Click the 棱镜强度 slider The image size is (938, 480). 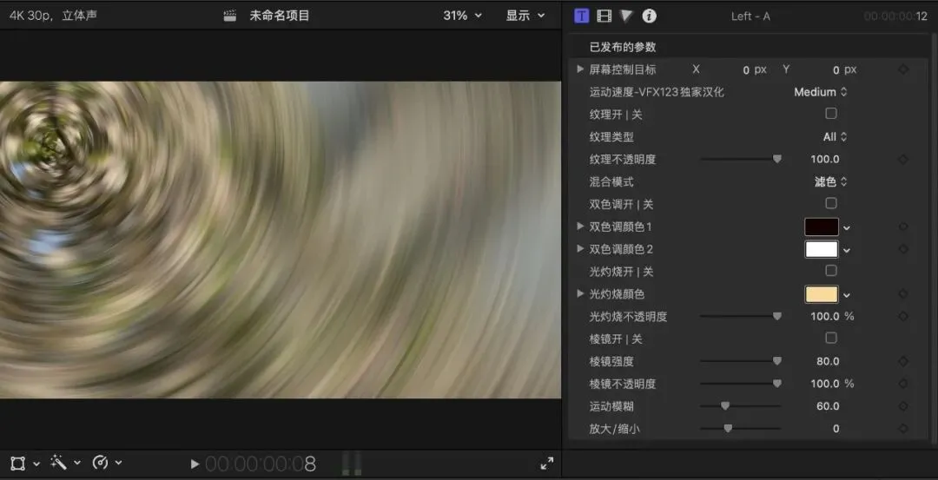741,361
